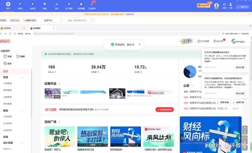Open the 全部平台 platform dropdown
This screenshot has height=153, width=252.
point(53,20)
